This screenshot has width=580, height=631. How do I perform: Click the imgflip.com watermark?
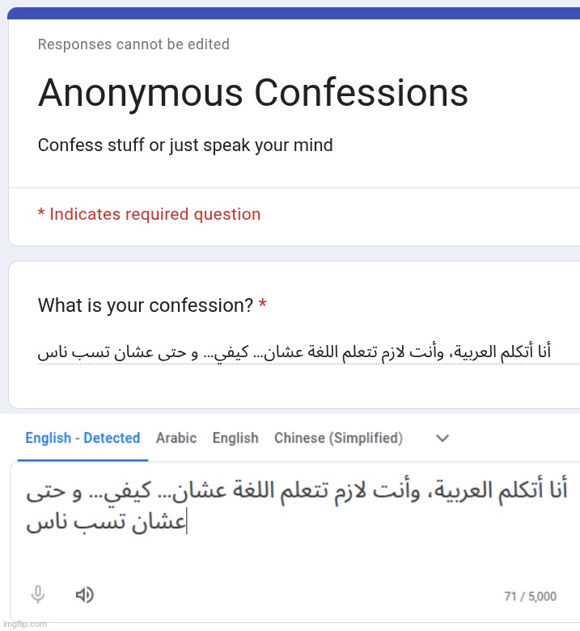(x=24, y=624)
